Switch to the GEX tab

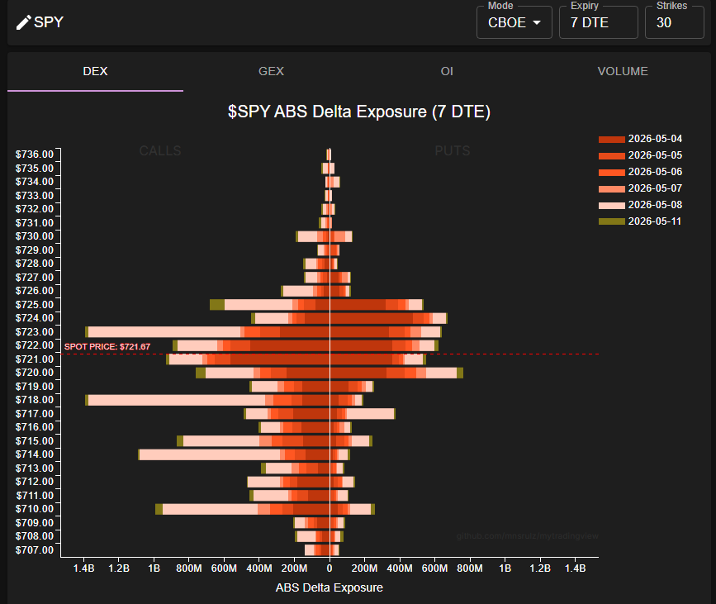pyautogui.click(x=271, y=71)
